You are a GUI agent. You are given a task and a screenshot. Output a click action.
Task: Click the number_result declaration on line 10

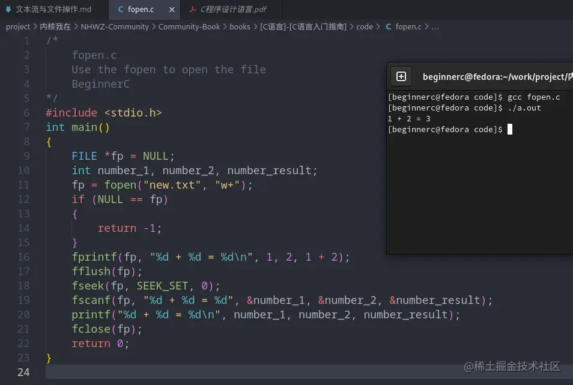tap(269, 171)
